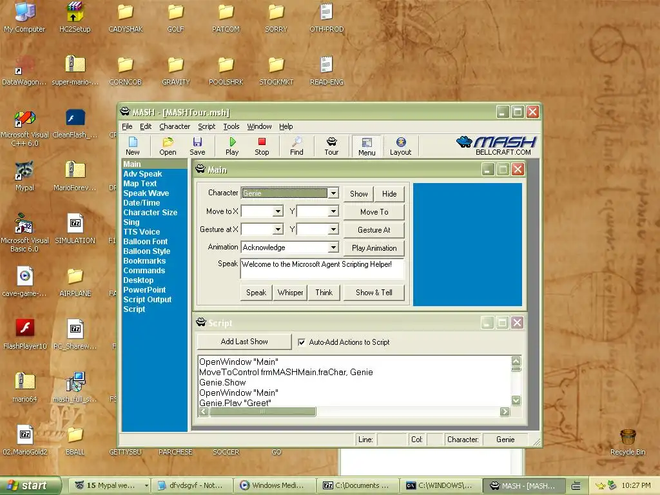Select the FlashPlayer10 desktop icon

coord(24,335)
